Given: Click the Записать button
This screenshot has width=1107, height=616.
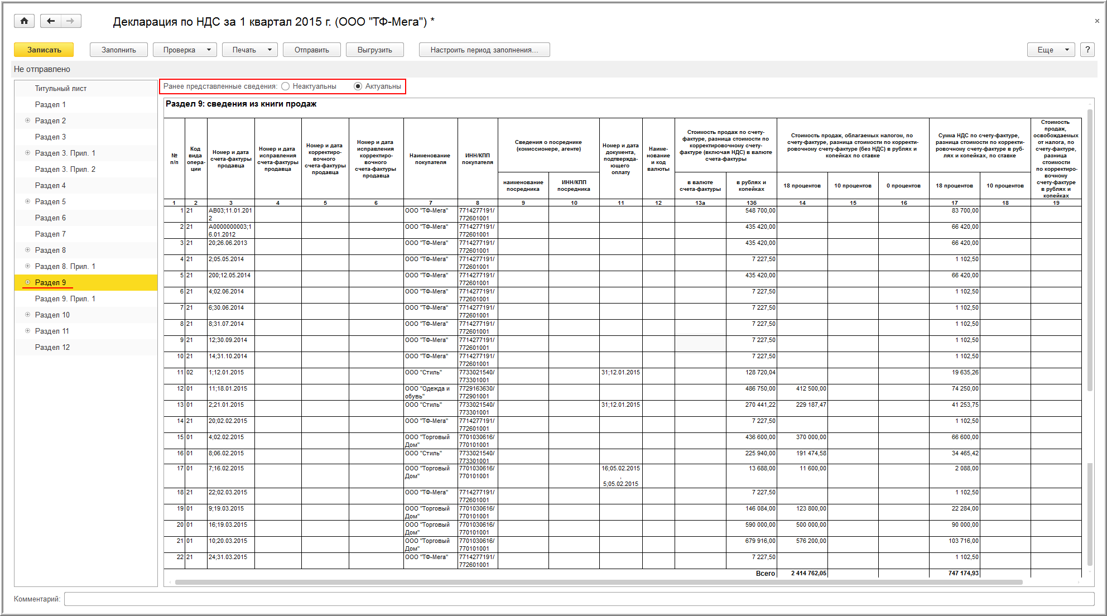Looking at the screenshot, I should point(44,50).
